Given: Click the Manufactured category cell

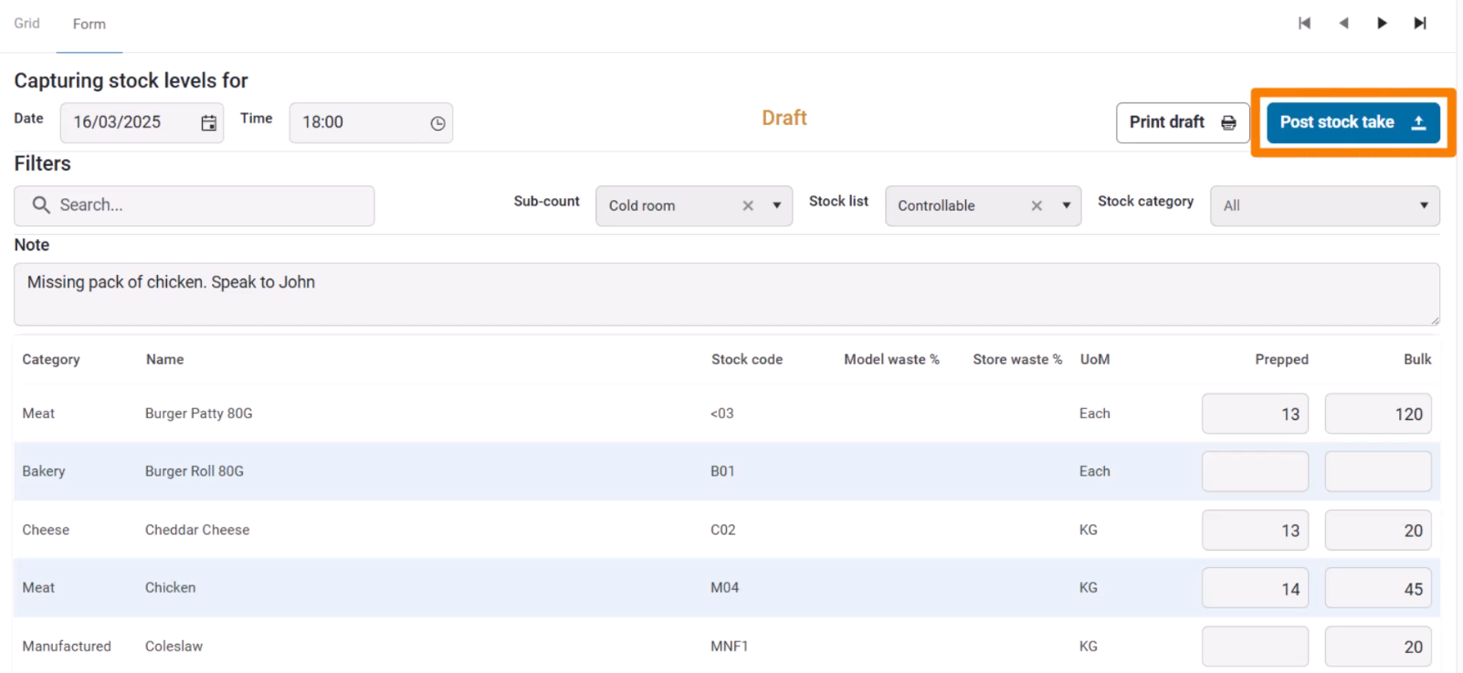Looking at the screenshot, I should 67,647.
